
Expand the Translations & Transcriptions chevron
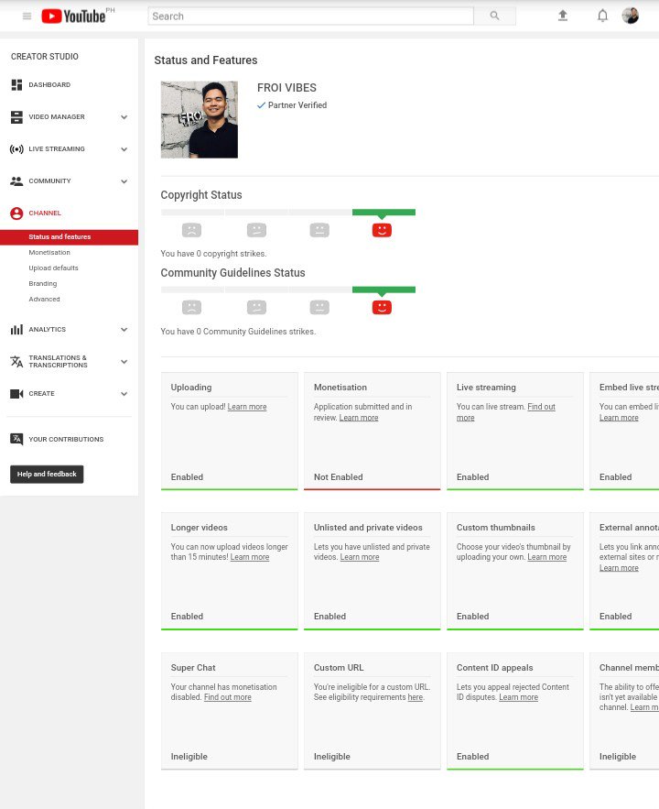124,361
